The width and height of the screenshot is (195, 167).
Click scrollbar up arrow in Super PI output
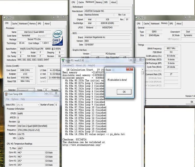[143, 69]
